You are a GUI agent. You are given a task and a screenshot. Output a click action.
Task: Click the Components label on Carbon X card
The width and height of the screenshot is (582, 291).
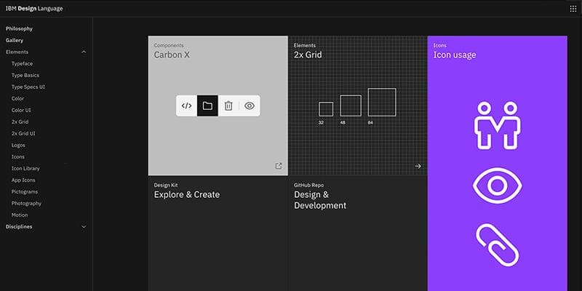pyautogui.click(x=169, y=45)
